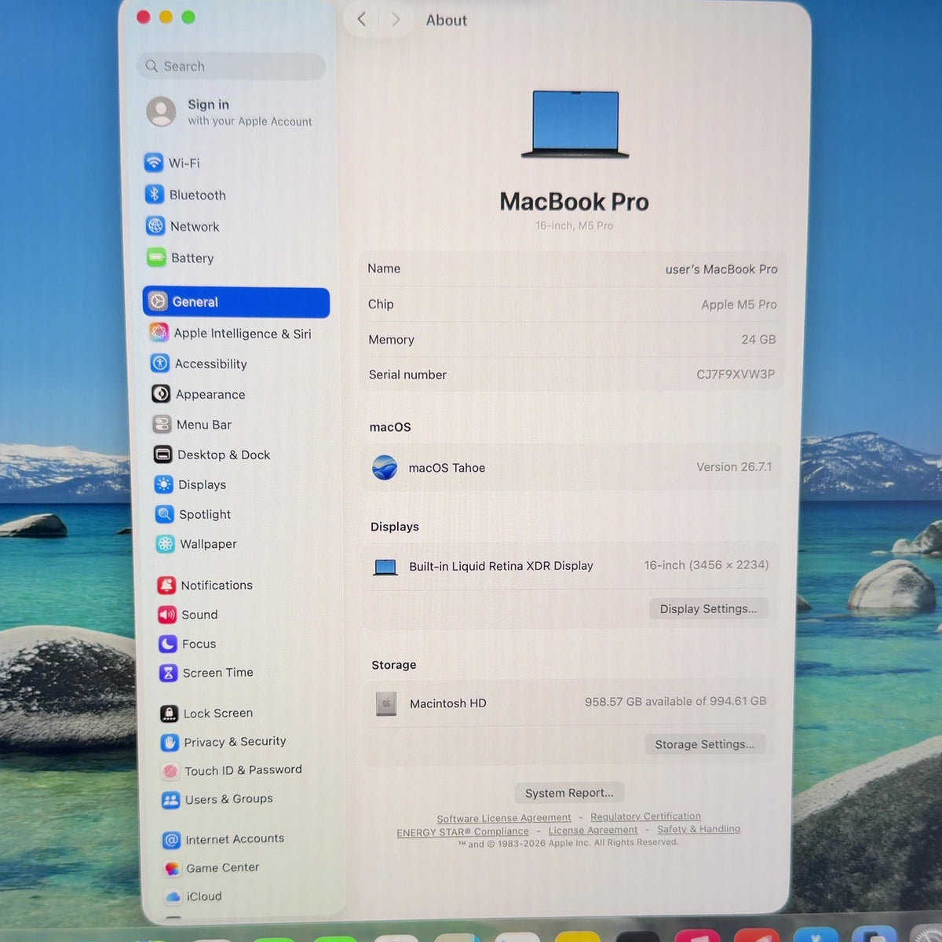The image size is (942, 942).
Task: Open Bluetooth settings icon
Action: click(155, 195)
